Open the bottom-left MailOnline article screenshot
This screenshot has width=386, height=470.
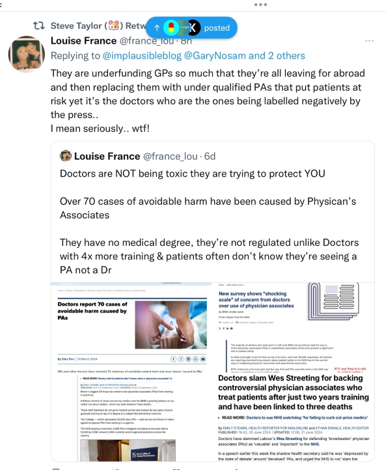click(x=131, y=417)
